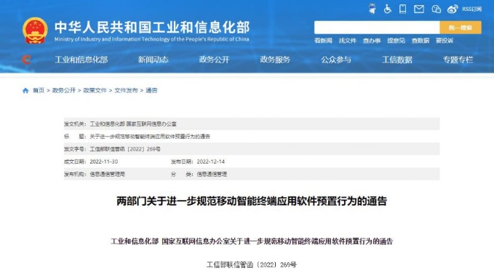The height and width of the screenshot is (277, 494).
Task: Go to 通告 in breadcrumb
Action: tap(151, 91)
